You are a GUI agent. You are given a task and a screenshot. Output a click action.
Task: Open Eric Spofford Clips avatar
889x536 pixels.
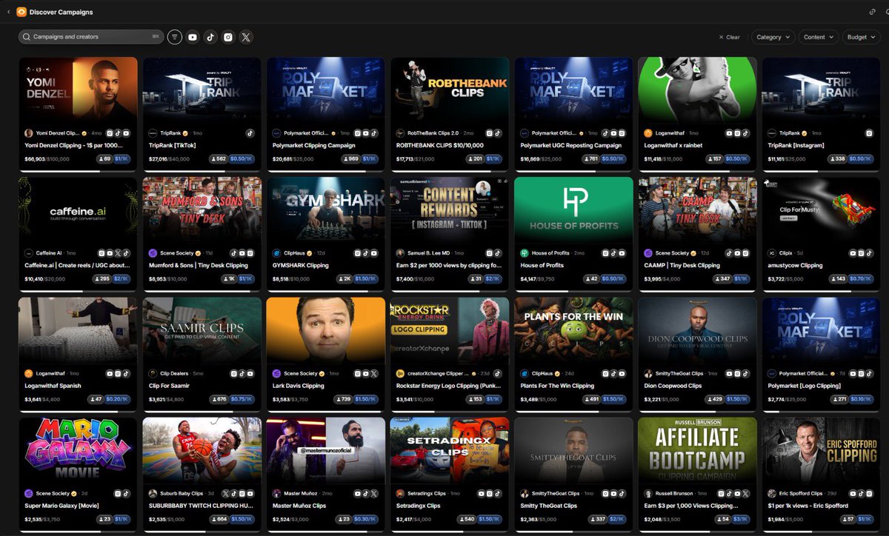[771, 494]
